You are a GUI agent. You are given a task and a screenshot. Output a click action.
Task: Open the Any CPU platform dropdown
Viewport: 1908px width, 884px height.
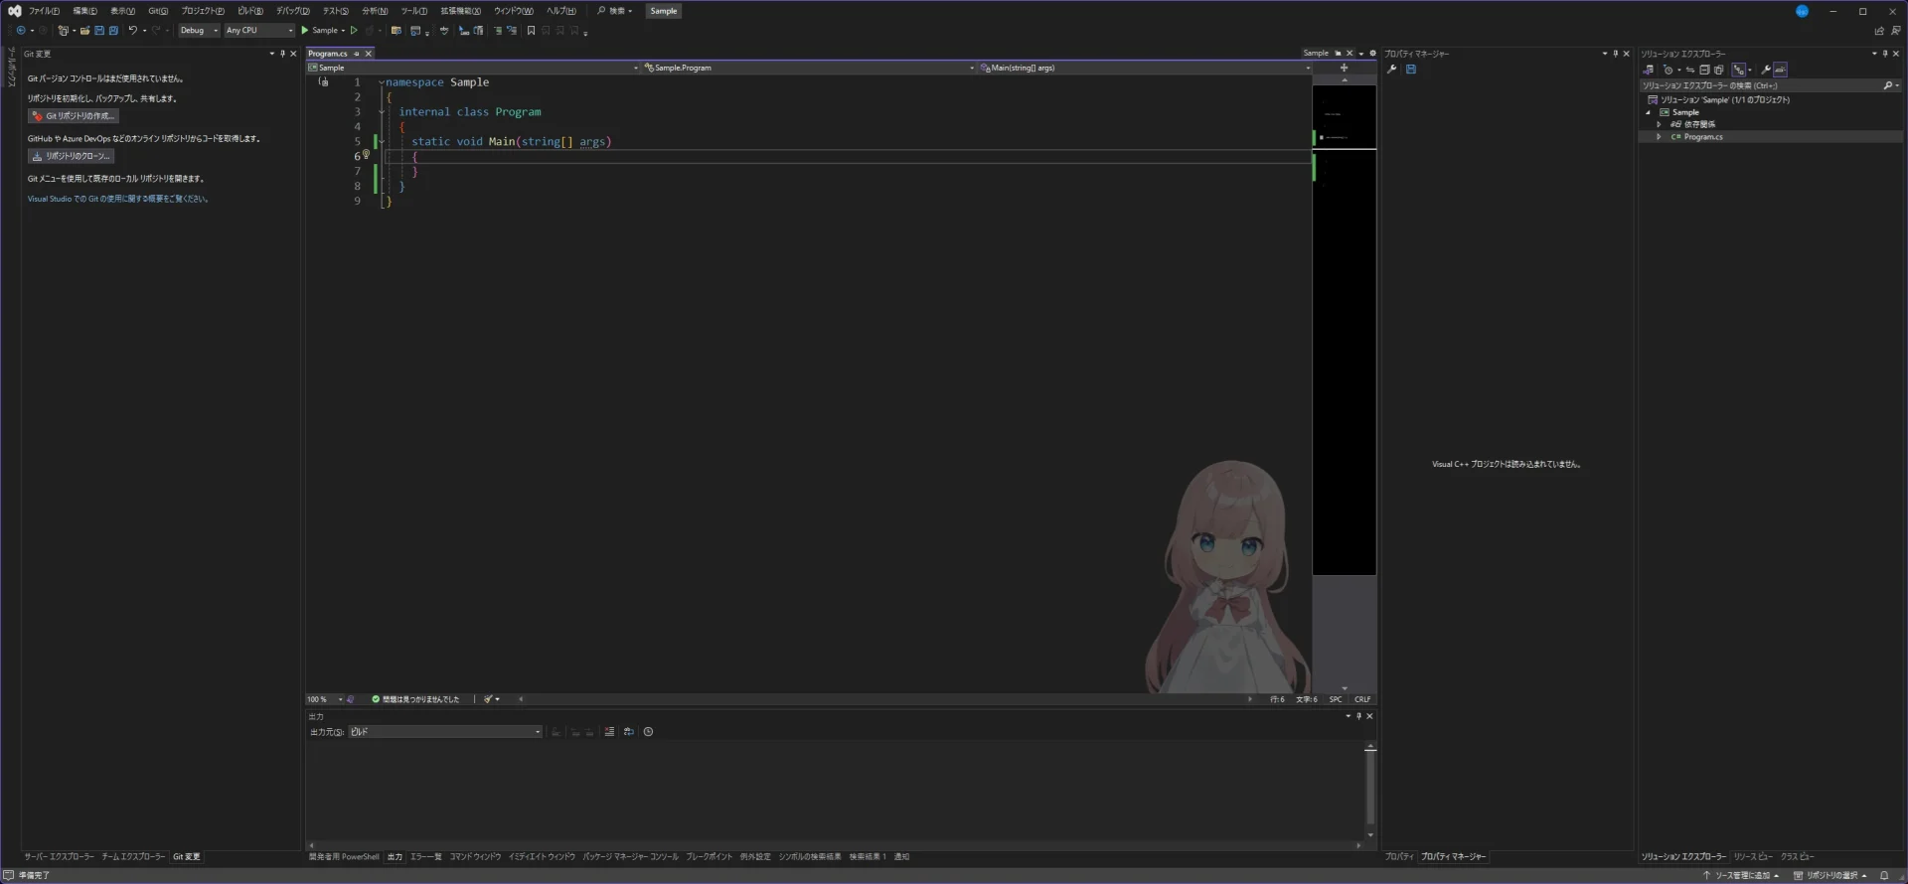(259, 31)
